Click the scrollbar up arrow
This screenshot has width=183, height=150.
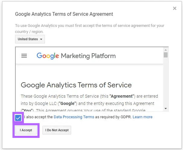coord(166,50)
